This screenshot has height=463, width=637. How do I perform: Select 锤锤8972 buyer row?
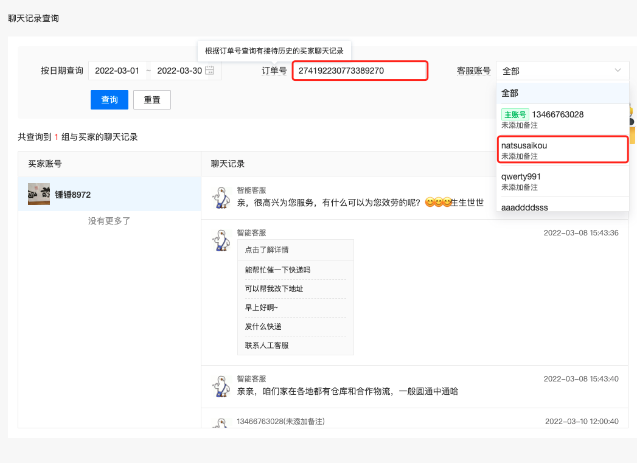(x=110, y=195)
